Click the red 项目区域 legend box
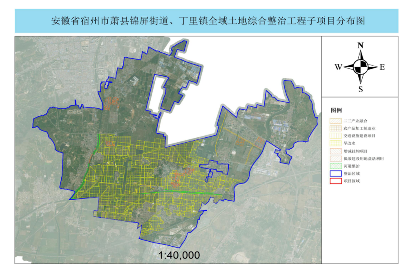 pos(335,180)
